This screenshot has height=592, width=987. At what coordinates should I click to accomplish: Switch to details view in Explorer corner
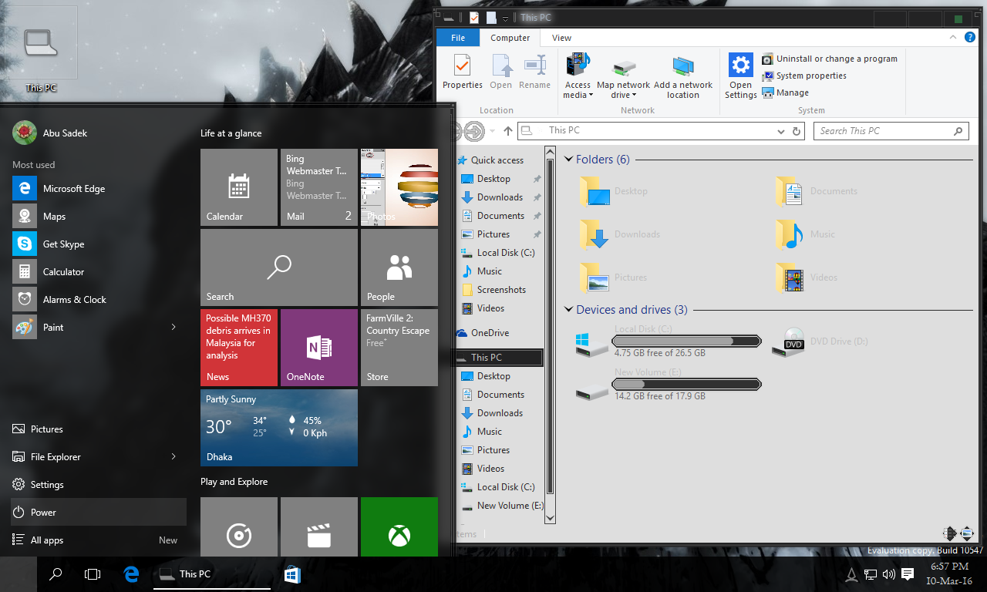(x=949, y=533)
